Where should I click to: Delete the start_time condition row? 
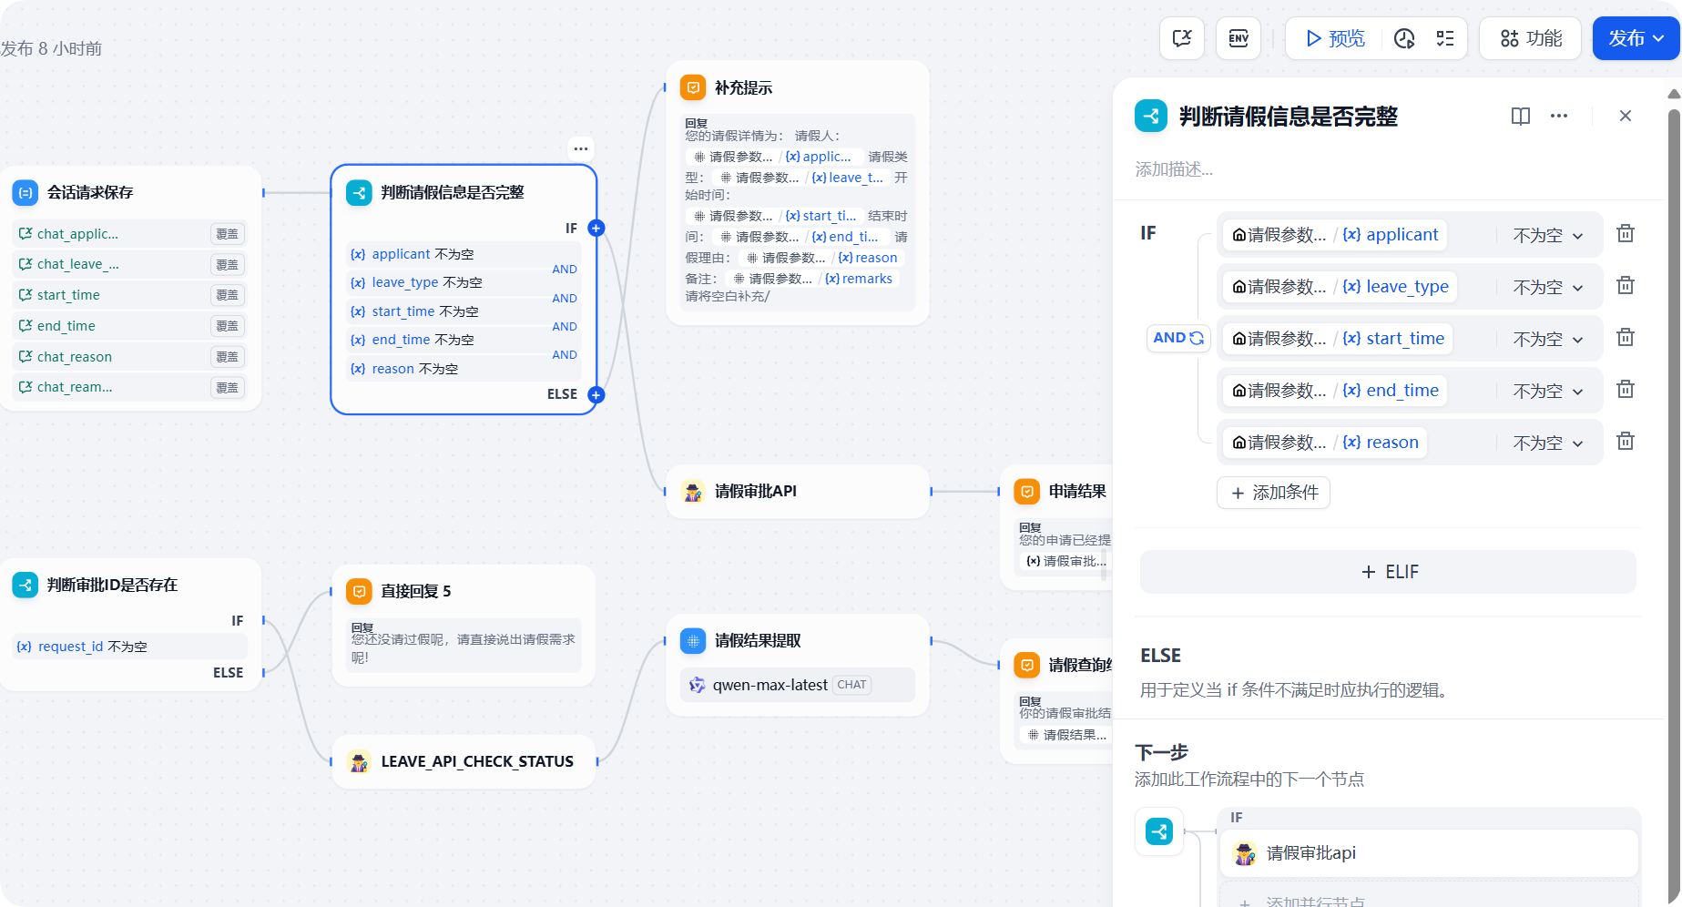[1626, 338]
